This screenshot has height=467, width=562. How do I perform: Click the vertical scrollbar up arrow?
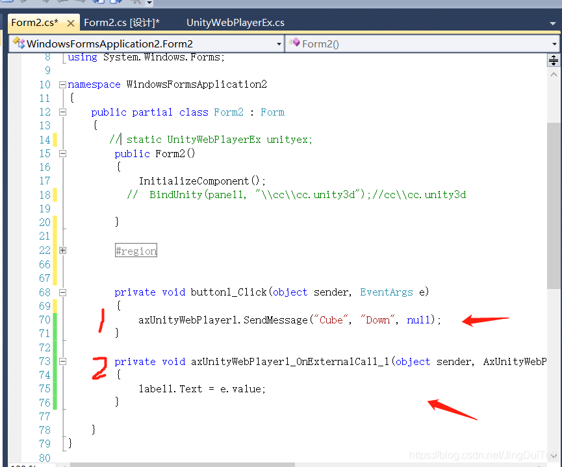[x=554, y=75]
